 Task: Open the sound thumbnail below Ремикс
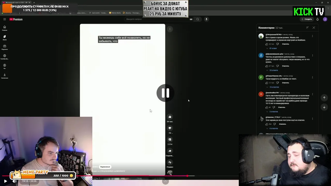[x=170, y=173]
